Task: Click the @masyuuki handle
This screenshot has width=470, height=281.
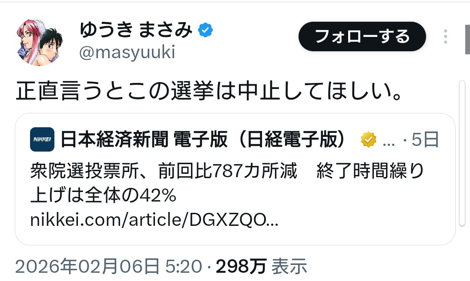Action: [127, 53]
